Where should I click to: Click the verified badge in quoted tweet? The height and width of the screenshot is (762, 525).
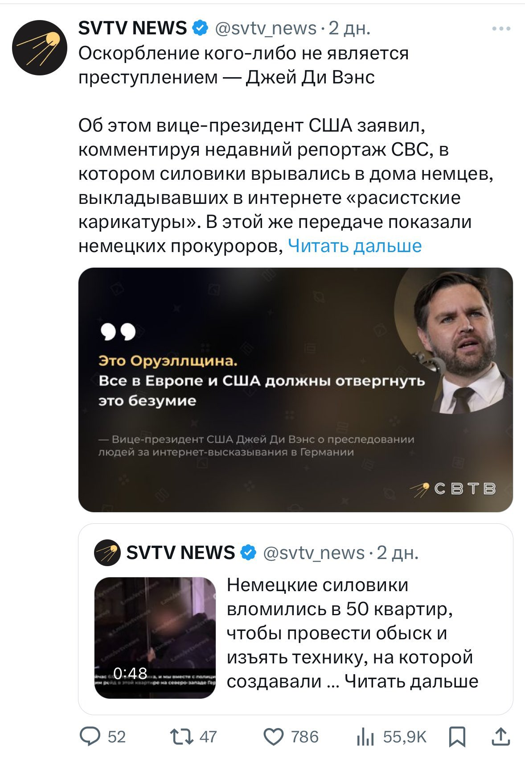249,553
